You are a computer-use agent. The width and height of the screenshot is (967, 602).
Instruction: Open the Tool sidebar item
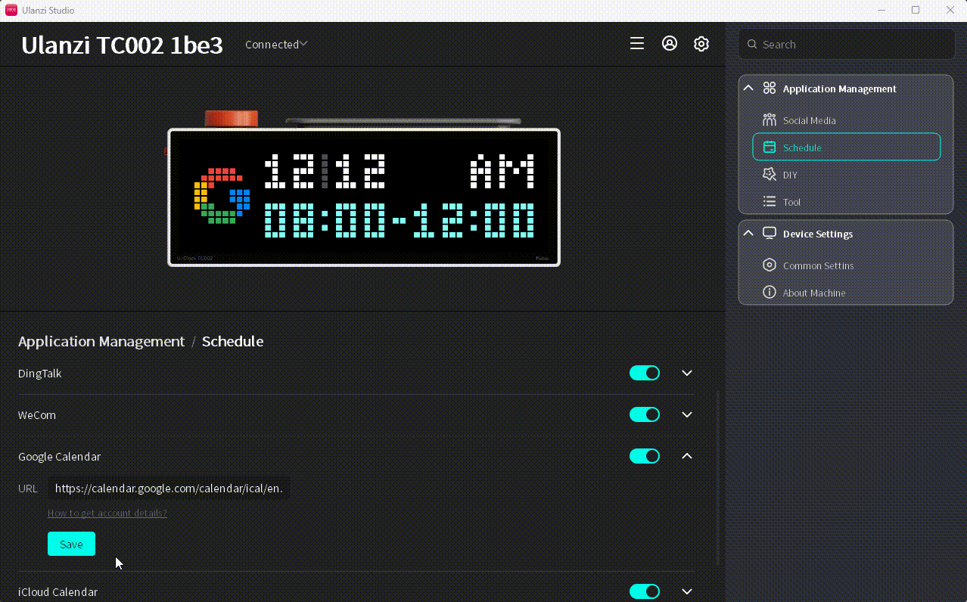click(846, 202)
